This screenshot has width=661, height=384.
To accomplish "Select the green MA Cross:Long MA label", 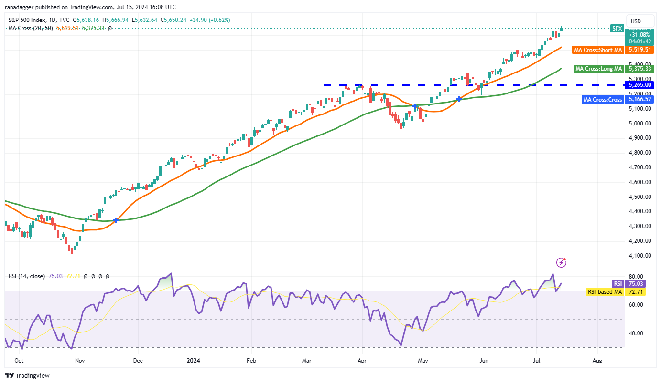I will tap(599, 69).
